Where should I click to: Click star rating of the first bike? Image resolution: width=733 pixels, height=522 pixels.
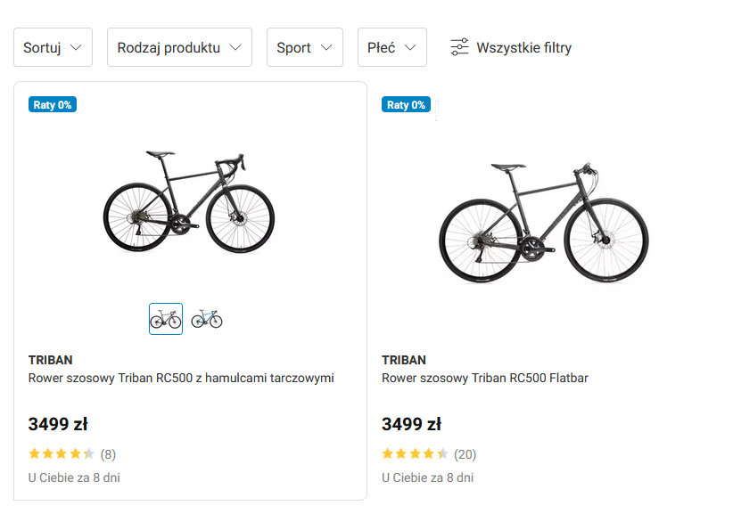(62, 453)
